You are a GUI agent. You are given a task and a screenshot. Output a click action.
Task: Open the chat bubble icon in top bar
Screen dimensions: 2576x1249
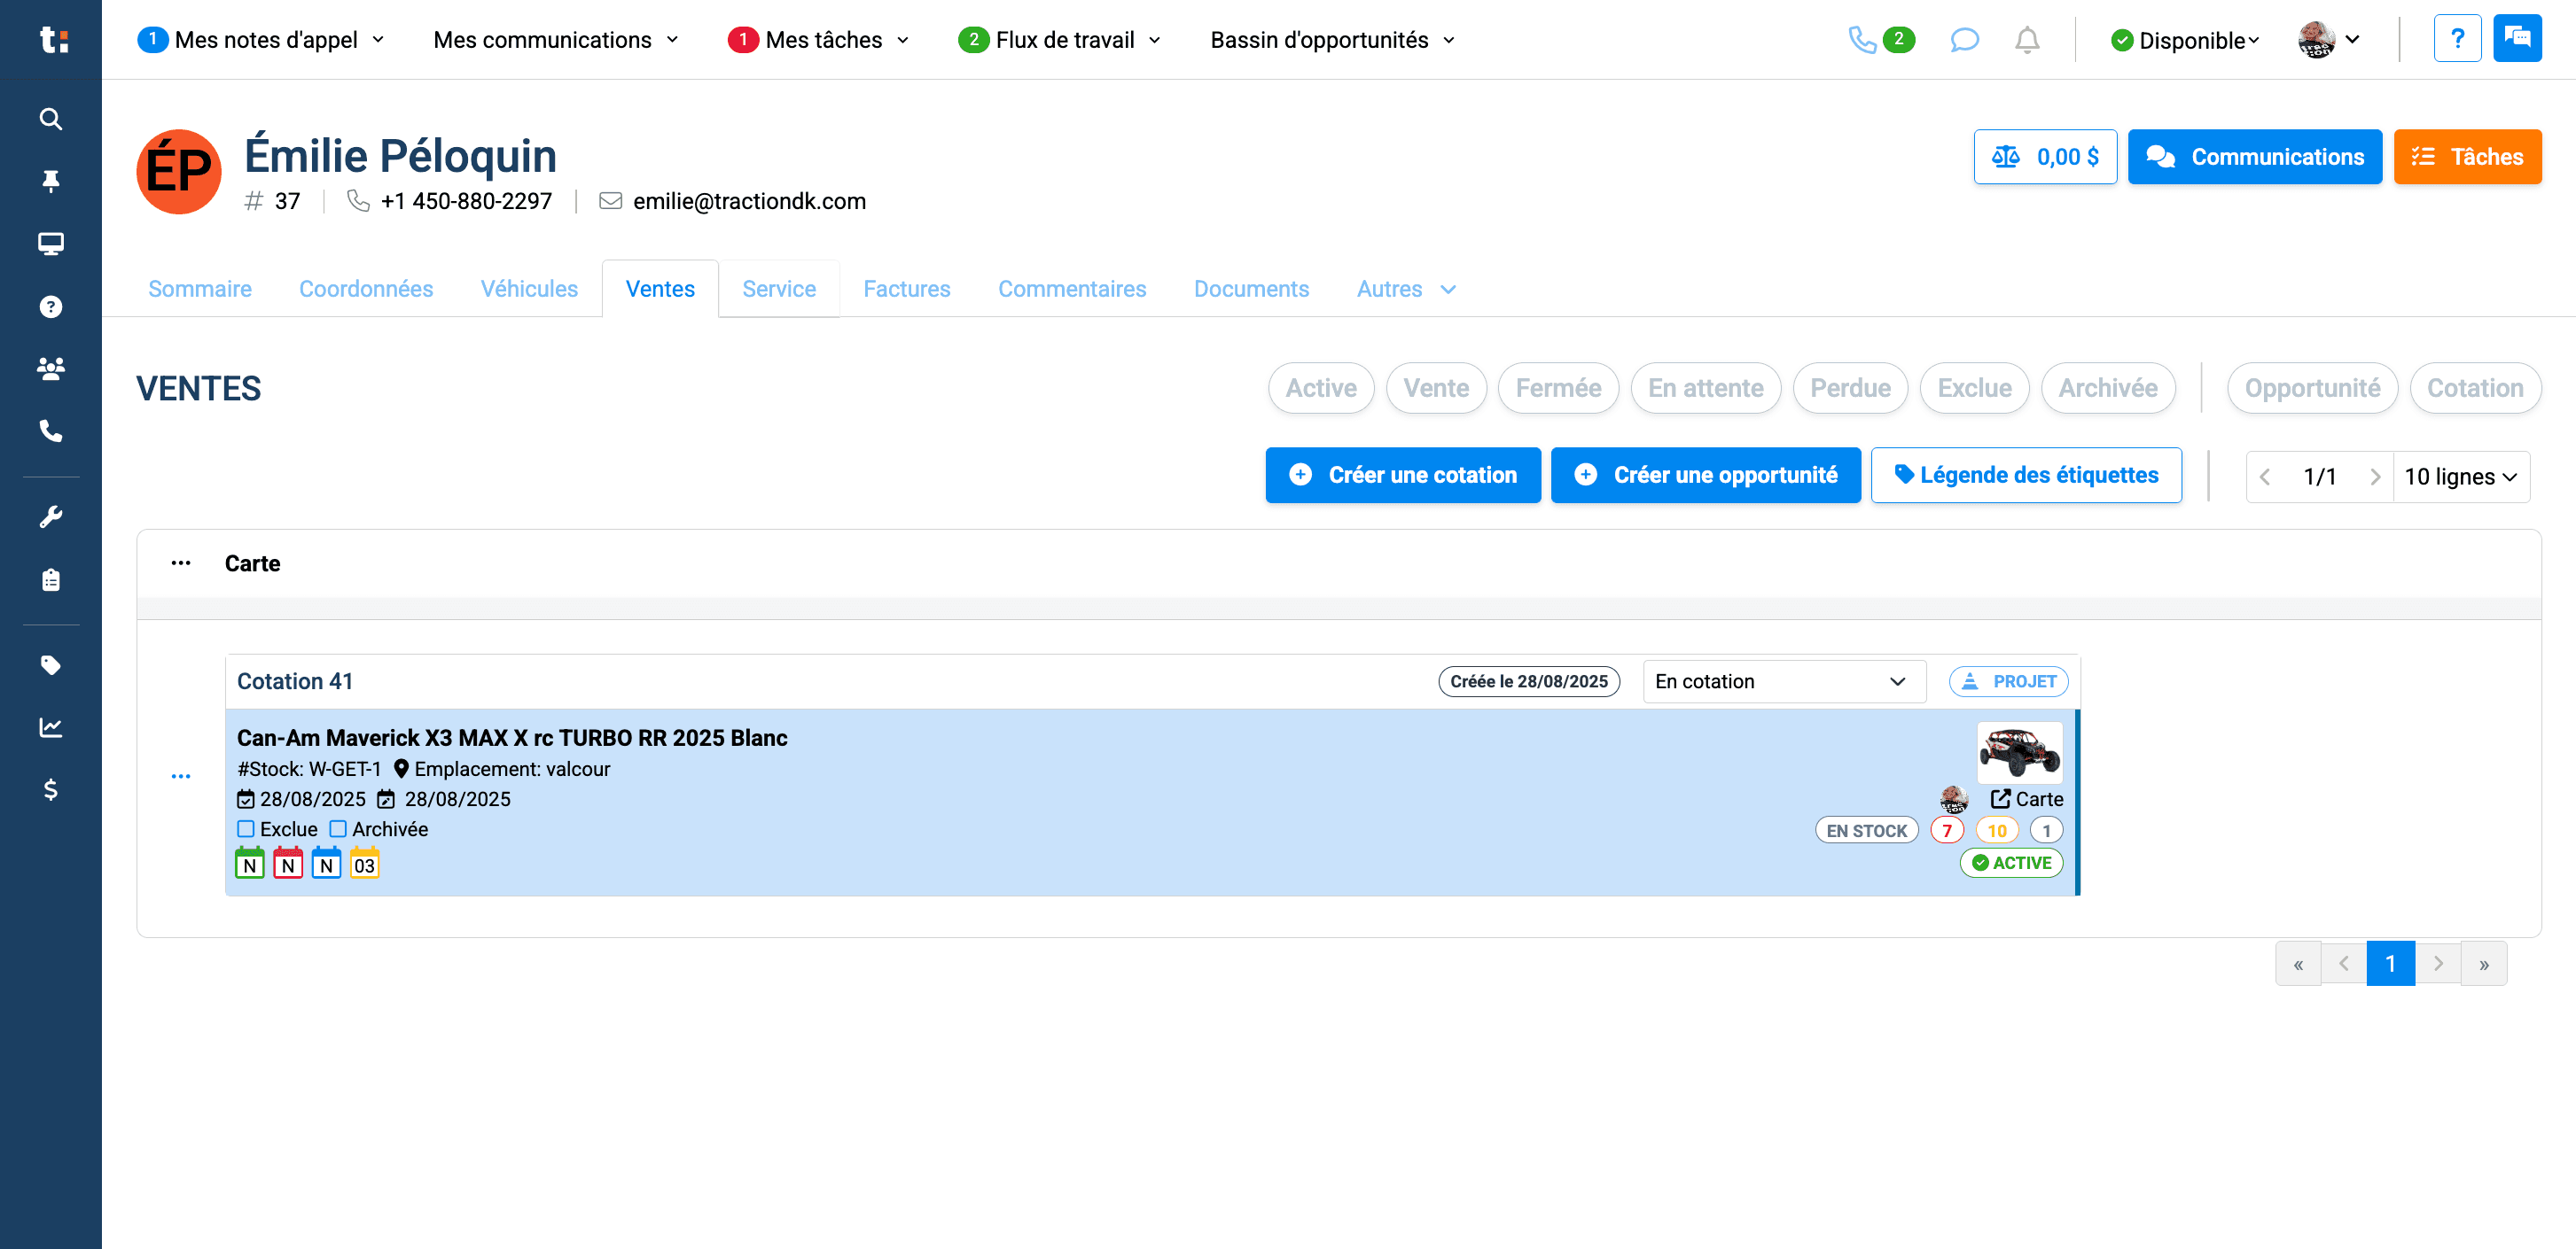pos(1964,40)
